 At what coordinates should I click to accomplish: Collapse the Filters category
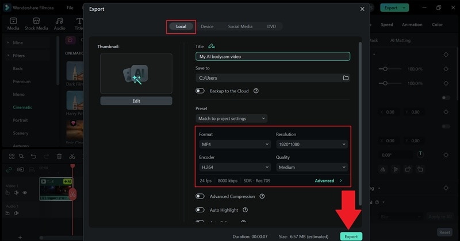(8, 55)
